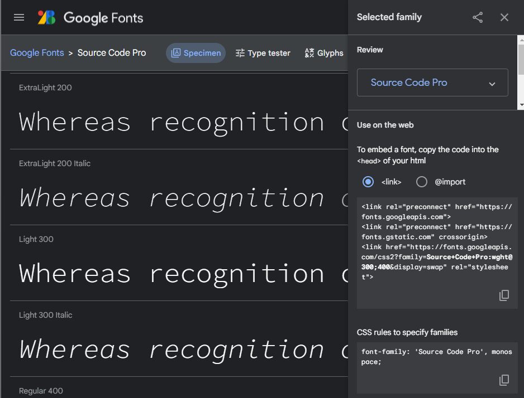Open the hamburger navigation menu
Viewport: 524px width, 398px height.
[19, 17]
